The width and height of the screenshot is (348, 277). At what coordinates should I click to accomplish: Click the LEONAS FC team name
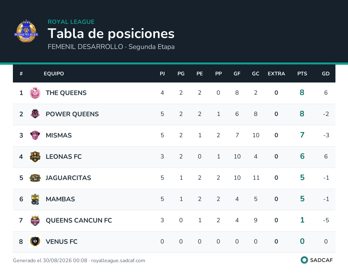point(64,157)
